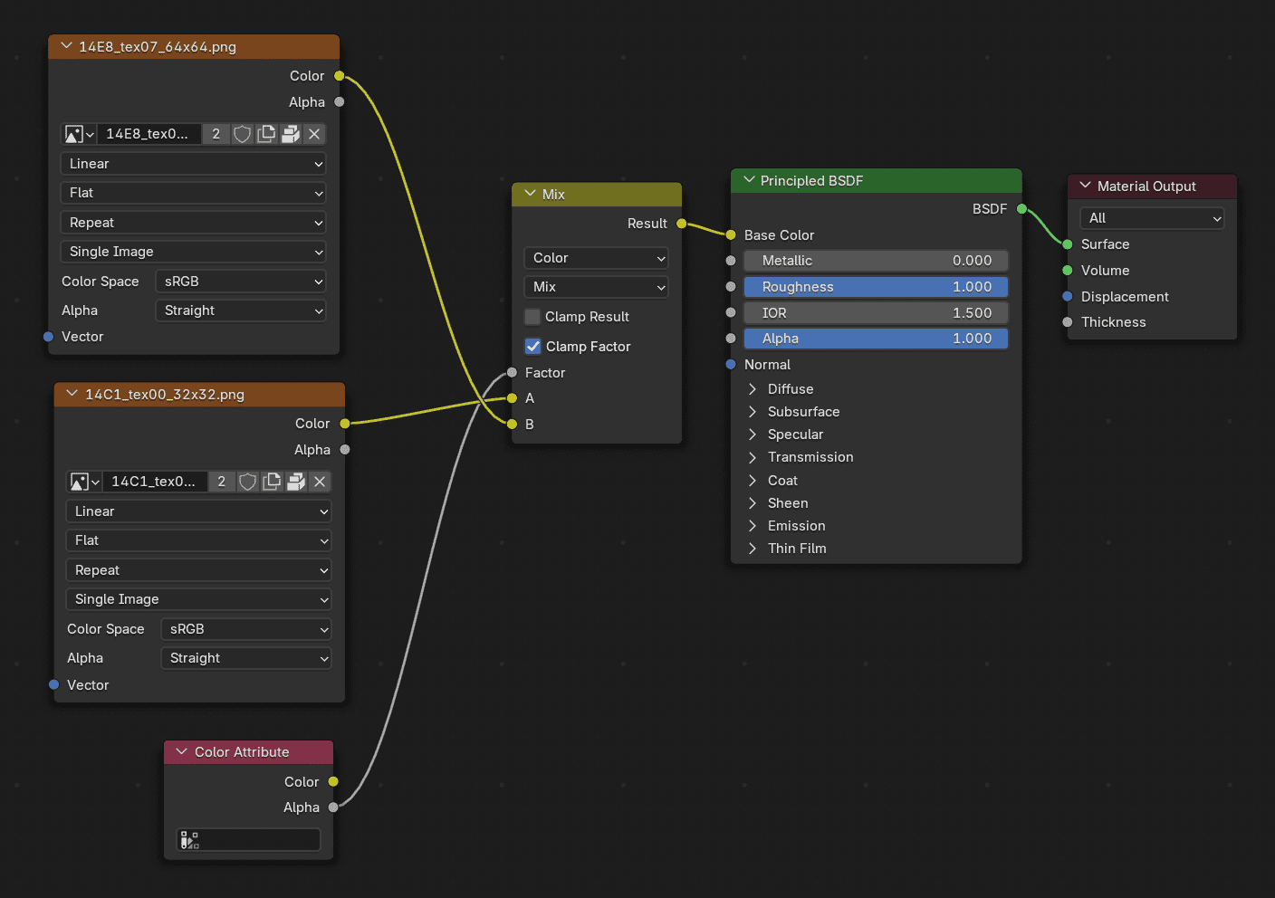Click the Roughness slider in Principled BSDF
The width and height of the screenshot is (1275, 898).
pyautogui.click(x=876, y=287)
